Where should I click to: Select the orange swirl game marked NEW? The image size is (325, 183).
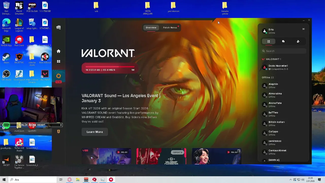pyautogui.click(x=58, y=76)
